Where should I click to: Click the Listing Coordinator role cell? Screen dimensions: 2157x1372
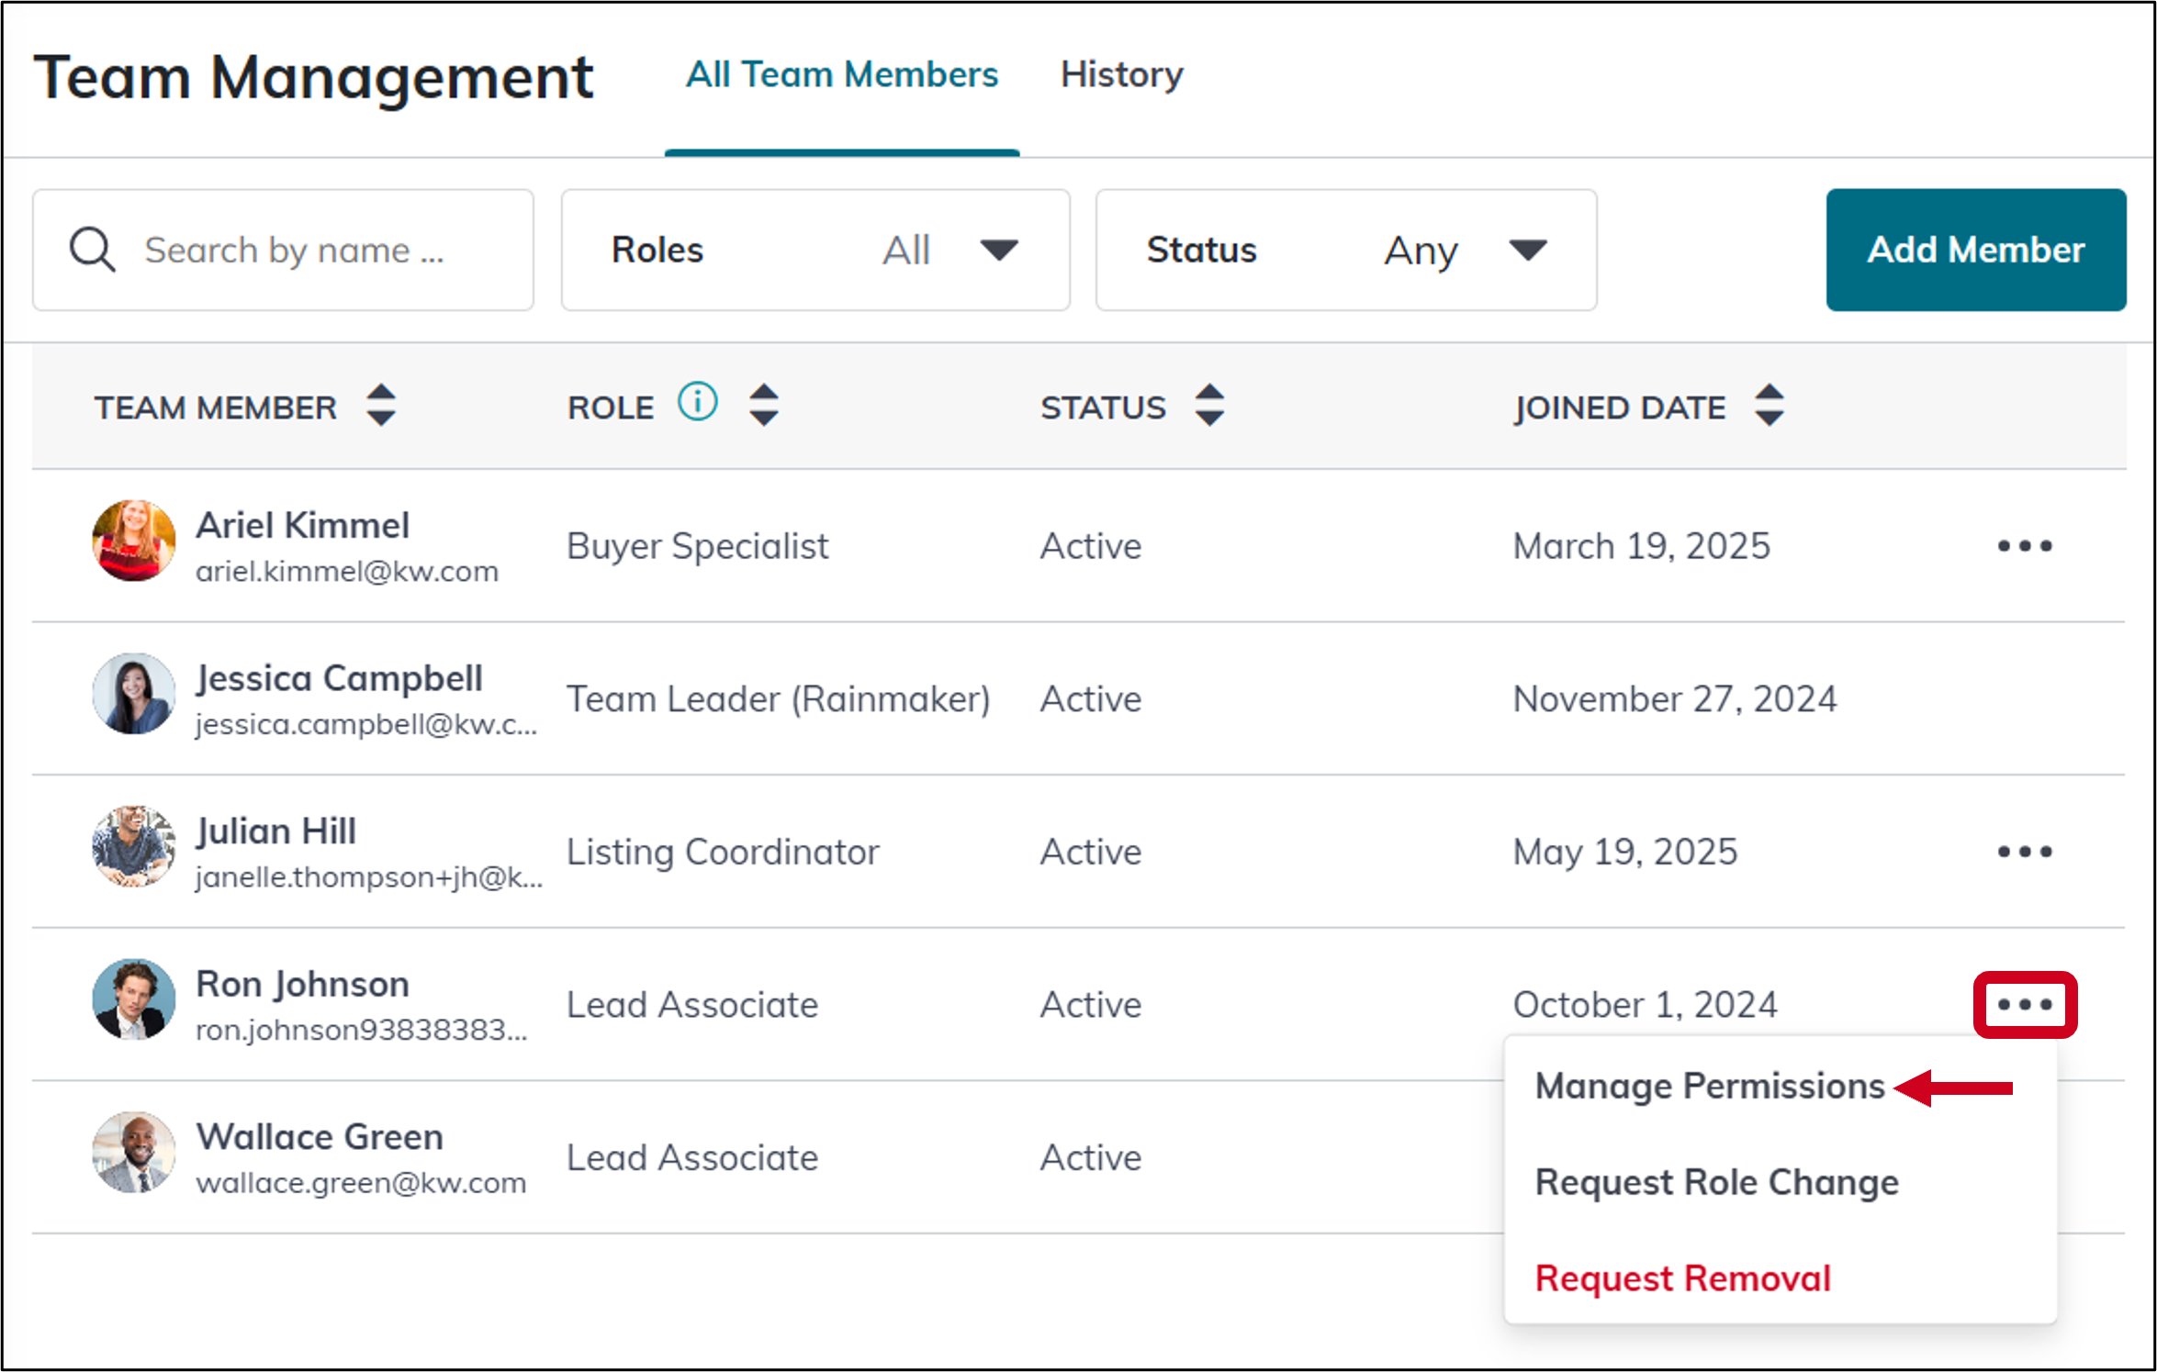[723, 853]
